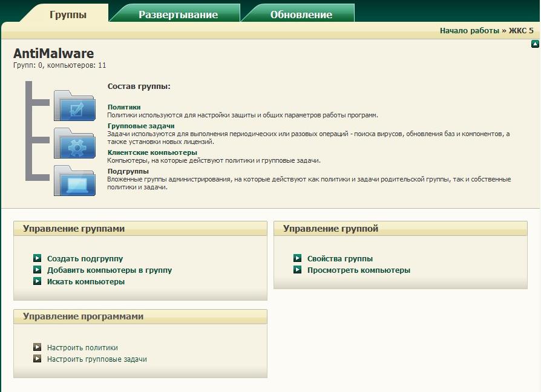The image size is (541, 392).
Task: Click the Состав группы heading
Action: pyautogui.click(x=139, y=86)
